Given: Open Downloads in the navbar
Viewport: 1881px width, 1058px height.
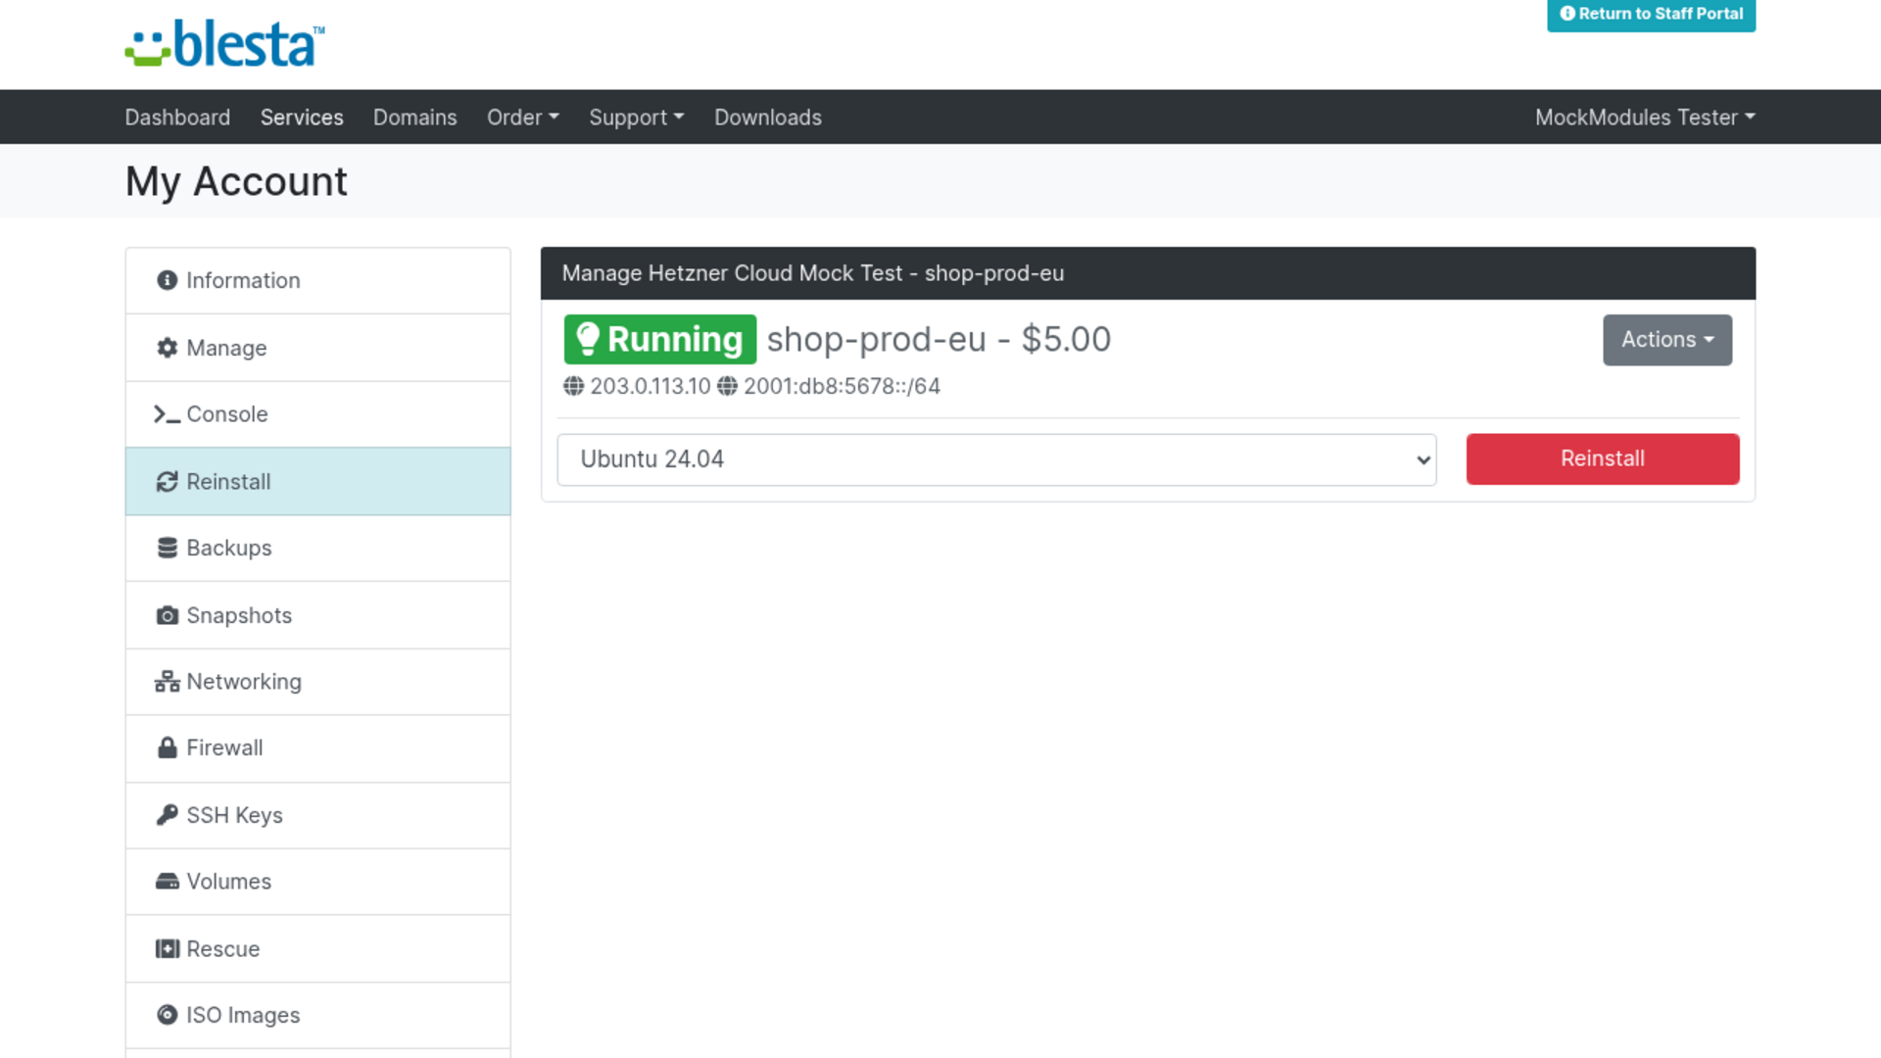Looking at the screenshot, I should (x=768, y=118).
